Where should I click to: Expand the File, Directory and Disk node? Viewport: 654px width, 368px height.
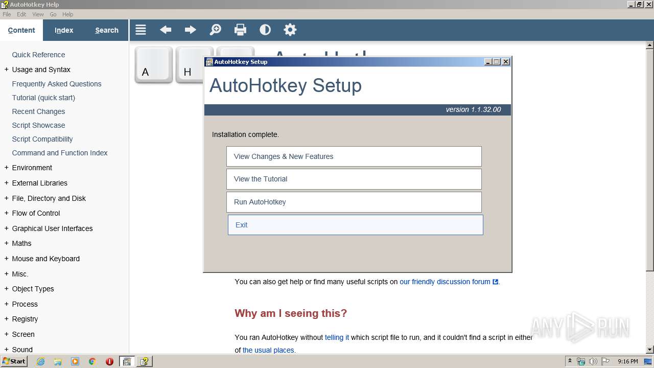(x=6, y=198)
